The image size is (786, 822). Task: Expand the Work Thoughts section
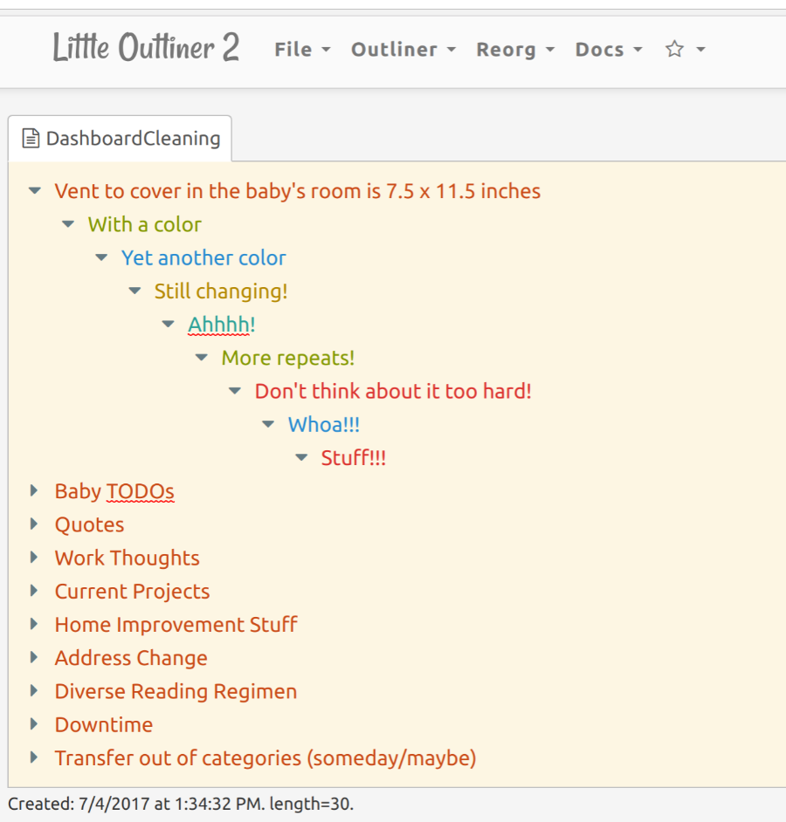point(33,557)
